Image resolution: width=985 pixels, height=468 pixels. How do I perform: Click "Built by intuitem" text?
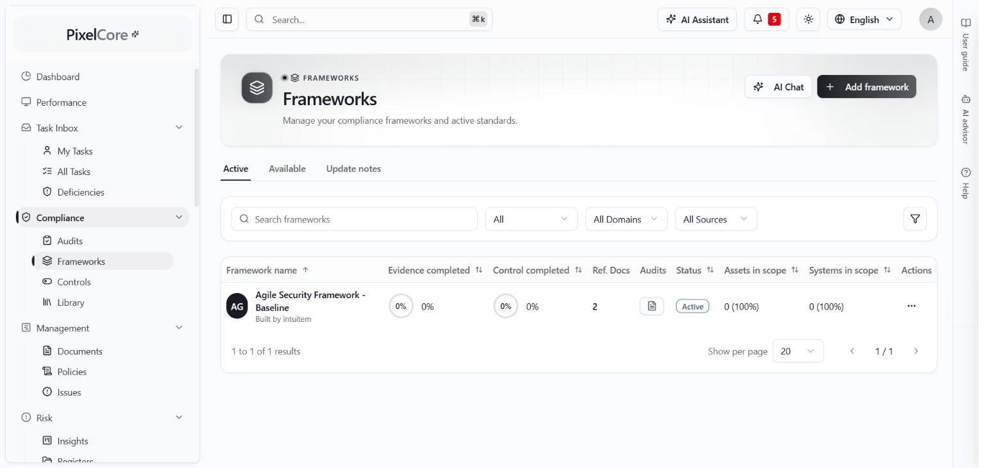pyautogui.click(x=283, y=319)
